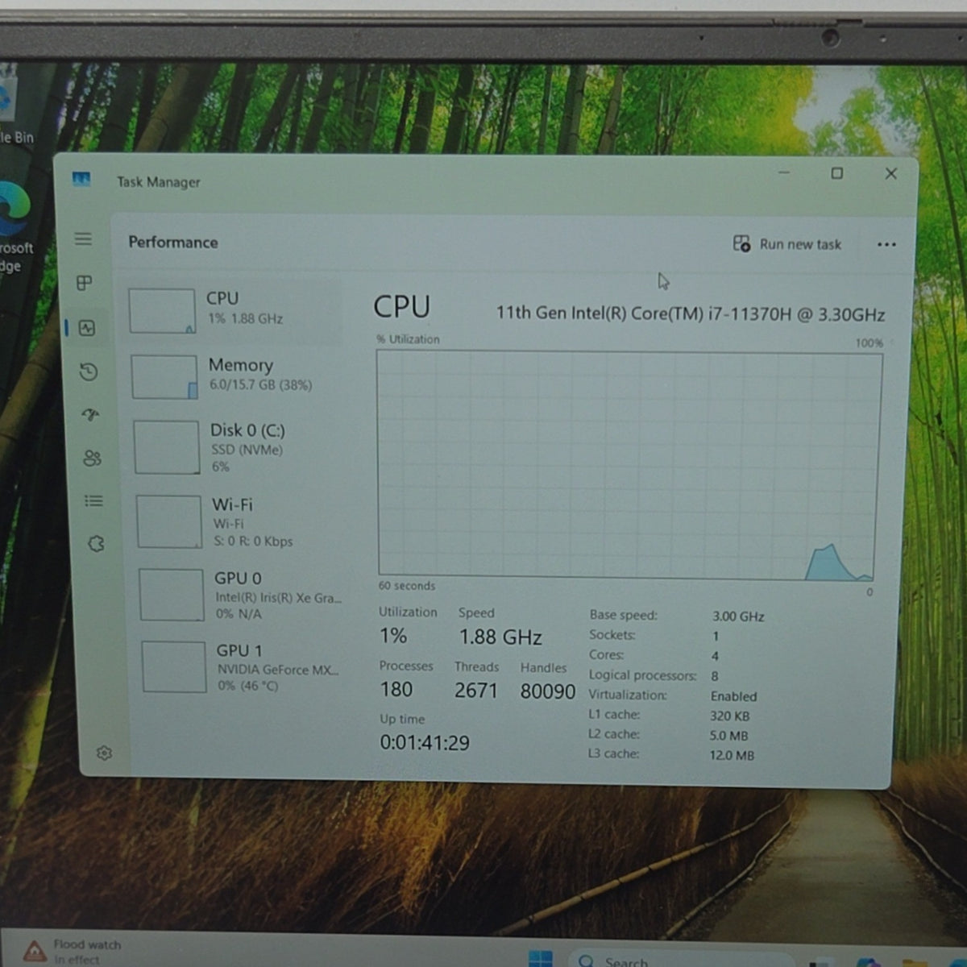Select GPU 1 NVIDIA GeForce MX

[x=242, y=667]
